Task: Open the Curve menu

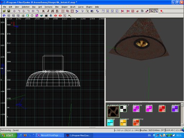Action: (x=81, y=7)
